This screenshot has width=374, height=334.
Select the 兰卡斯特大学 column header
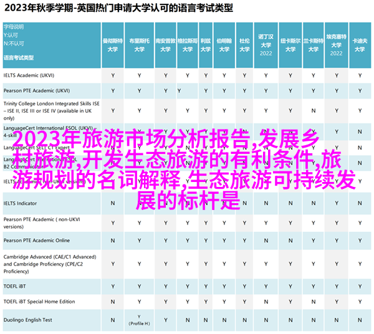(x=313, y=45)
